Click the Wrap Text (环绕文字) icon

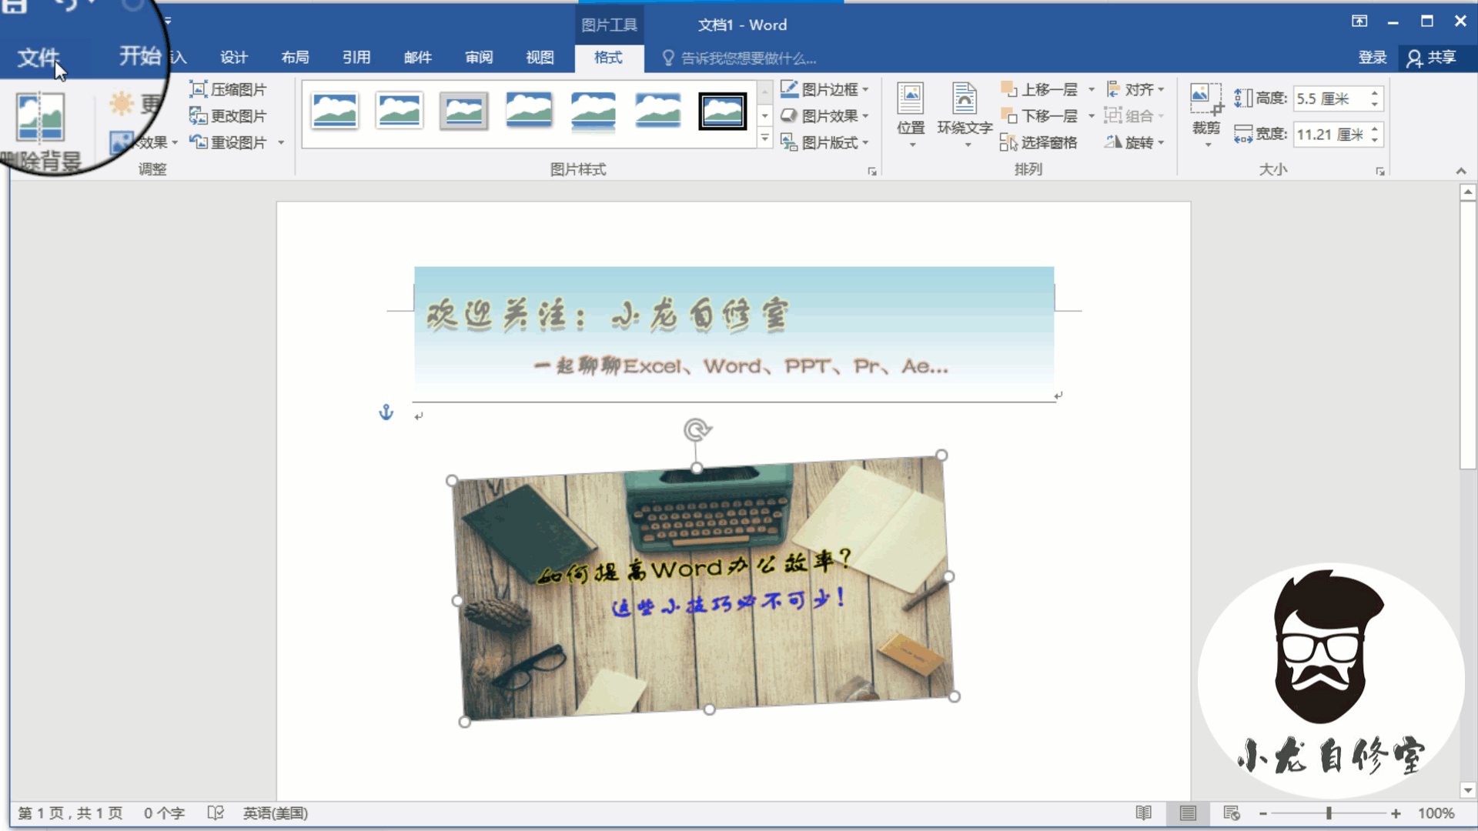(964, 102)
